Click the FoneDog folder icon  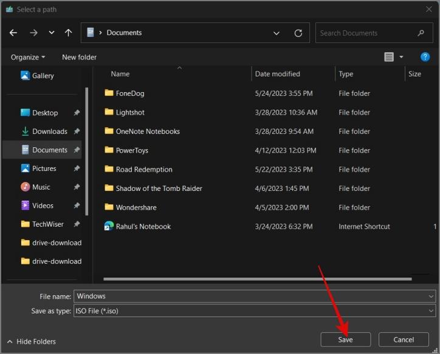pyautogui.click(x=109, y=93)
